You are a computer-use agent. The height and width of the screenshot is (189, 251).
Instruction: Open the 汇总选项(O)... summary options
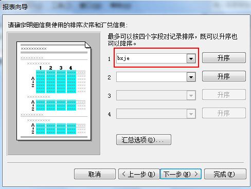click(x=144, y=140)
